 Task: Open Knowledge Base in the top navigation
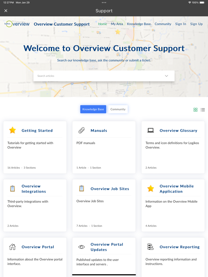[x=139, y=24]
